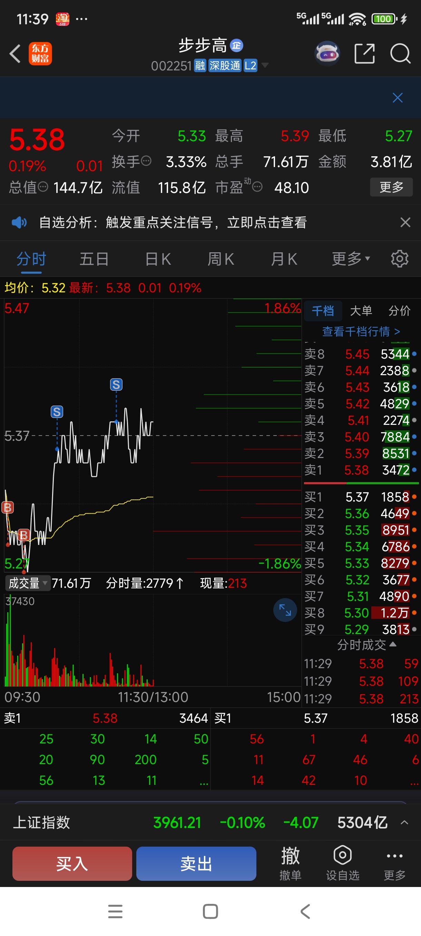Expand chart to fullscreen with arrows icon

point(285,610)
